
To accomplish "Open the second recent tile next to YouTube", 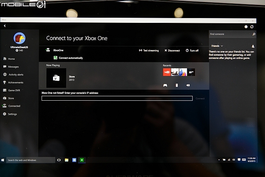I will click(x=175, y=72).
